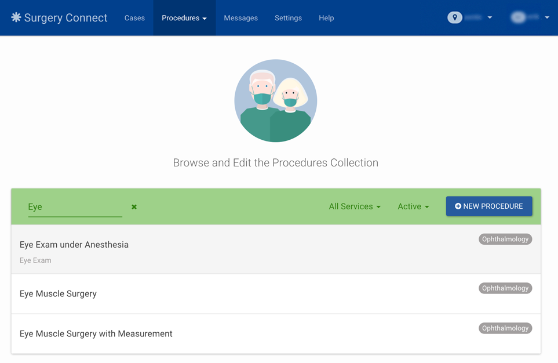This screenshot has height=363, width=558.
Task: Click the location pin icon in navbar
Action: tap(455, 17)
